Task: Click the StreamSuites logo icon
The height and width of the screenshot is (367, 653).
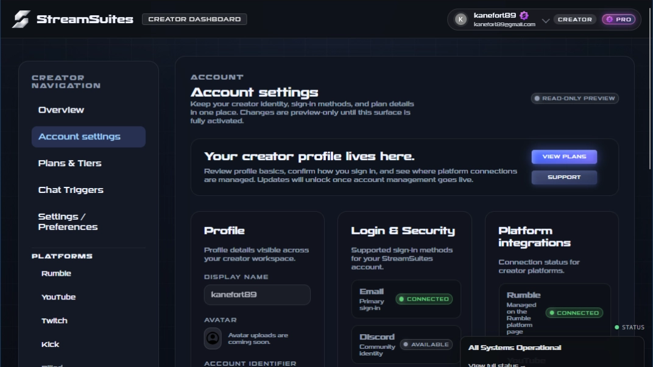Action: coord(21,19)
